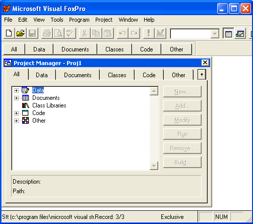
Task: Click the Open folder toolbar icon
Action: pos(21,33)
